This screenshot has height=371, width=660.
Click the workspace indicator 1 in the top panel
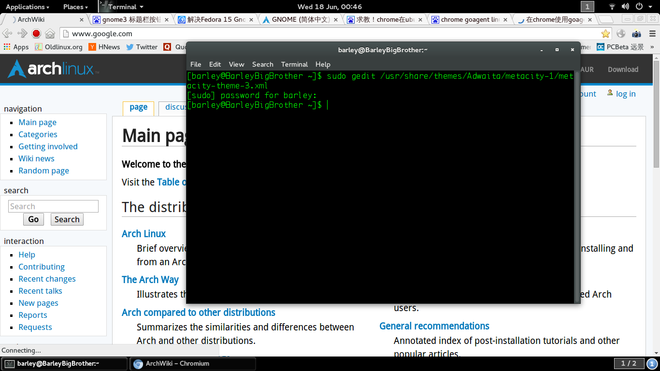[x=587, y=6]
